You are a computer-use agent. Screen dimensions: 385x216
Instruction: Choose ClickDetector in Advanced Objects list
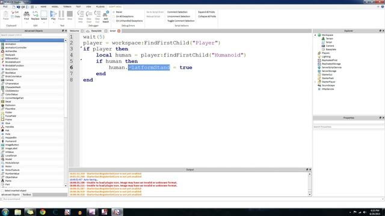(x=12, y=91)
